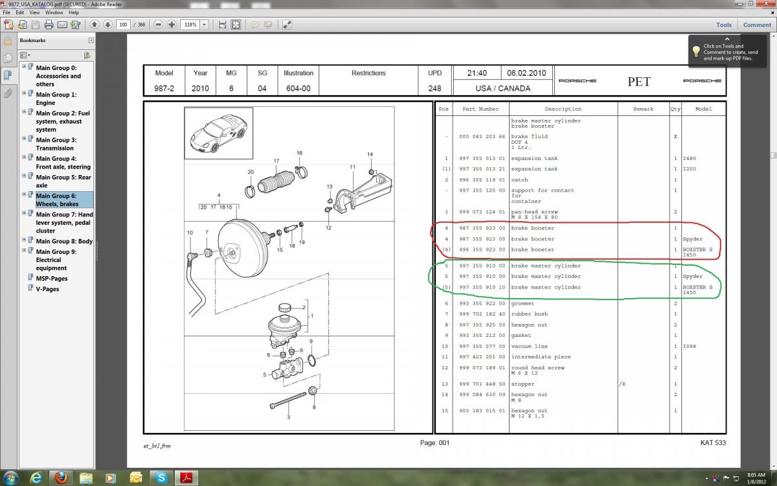Click the Save file icon
This screenshot has height=486, width=777.
(x=36, y=25)
